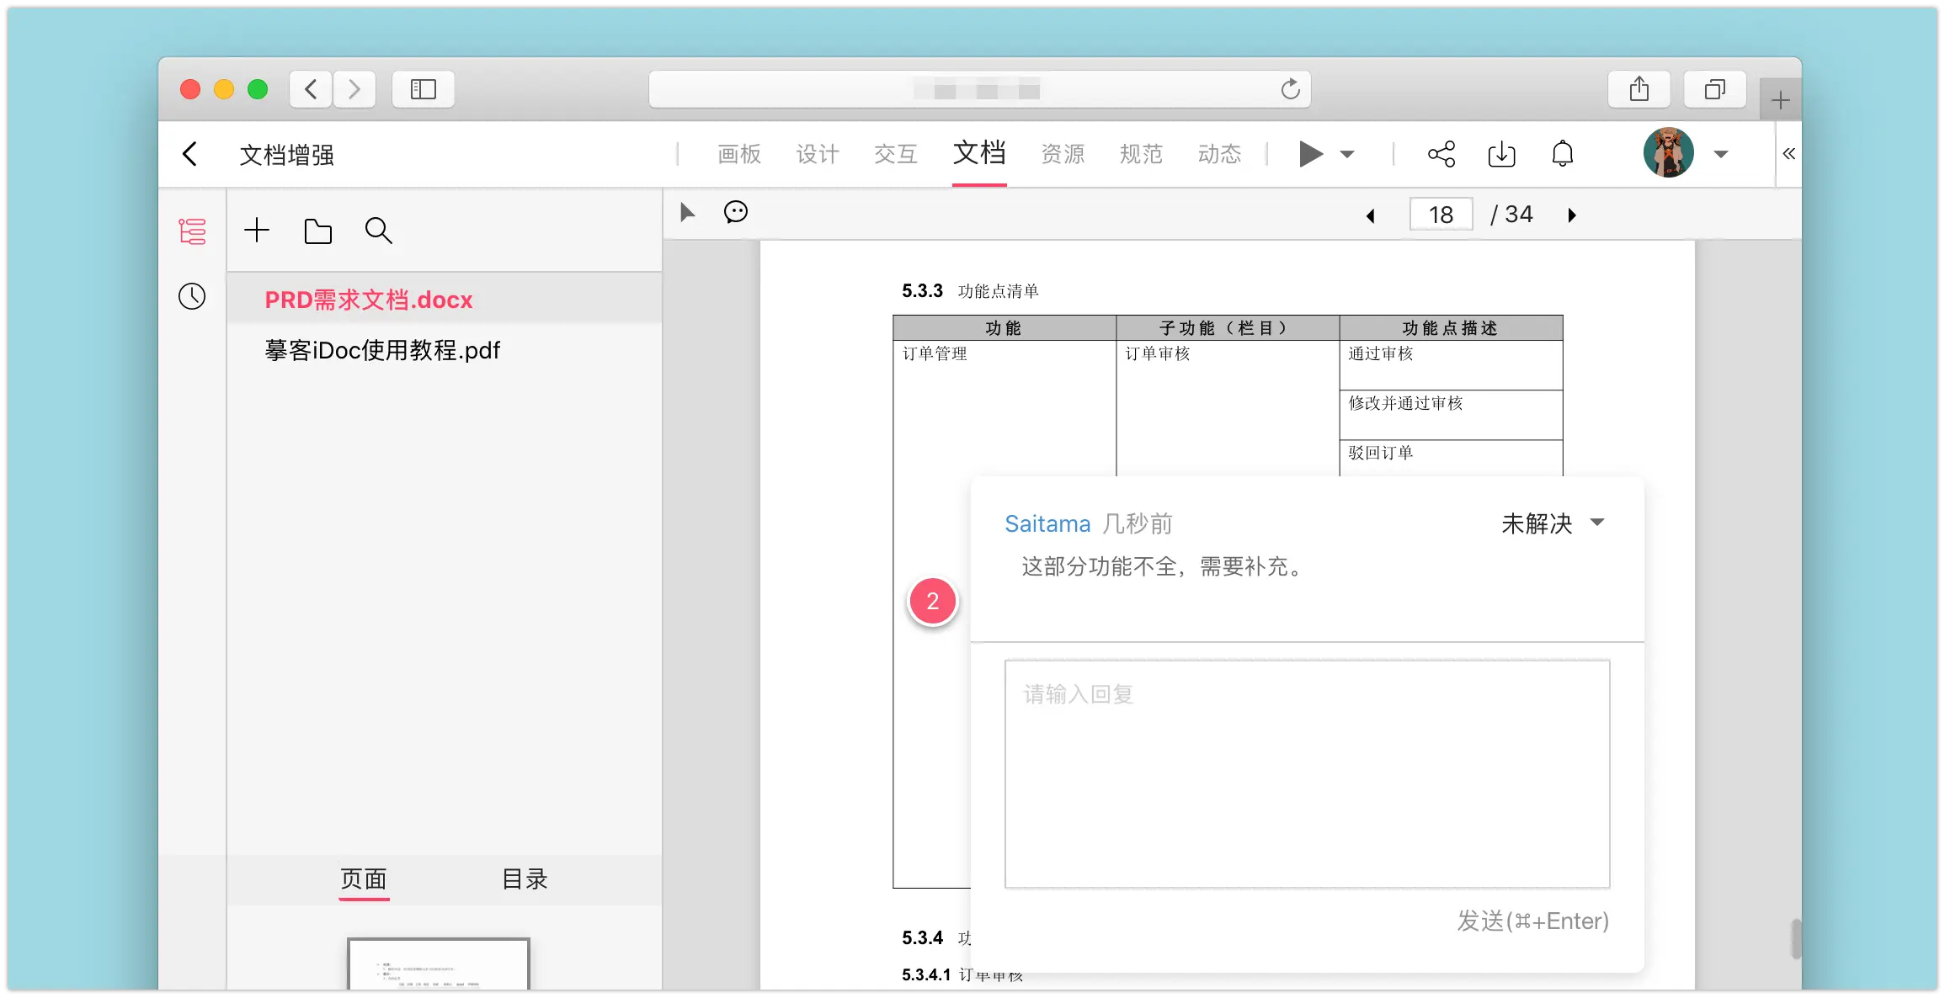Click the plus icon to add document
This screenshot has width=1945, height=998.
tap(257, 231)
